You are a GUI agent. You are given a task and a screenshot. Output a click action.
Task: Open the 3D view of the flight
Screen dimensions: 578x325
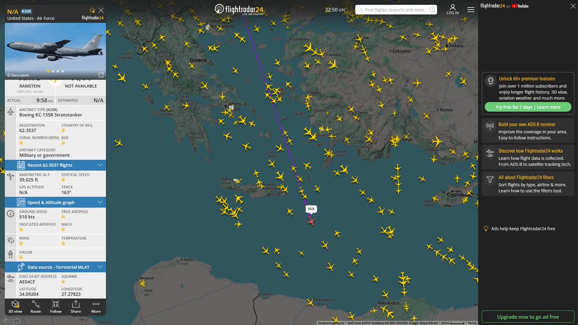point(15,307)
